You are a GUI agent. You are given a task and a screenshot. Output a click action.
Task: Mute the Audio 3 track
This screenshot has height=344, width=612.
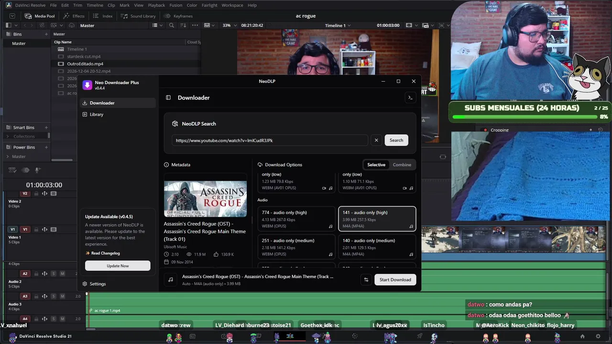(62, 296)
